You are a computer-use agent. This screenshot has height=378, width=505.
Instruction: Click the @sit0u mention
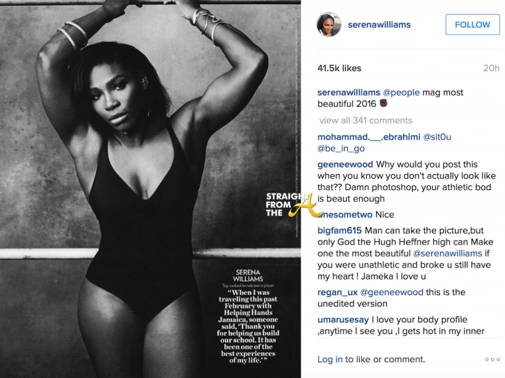(x=437, y=137)
